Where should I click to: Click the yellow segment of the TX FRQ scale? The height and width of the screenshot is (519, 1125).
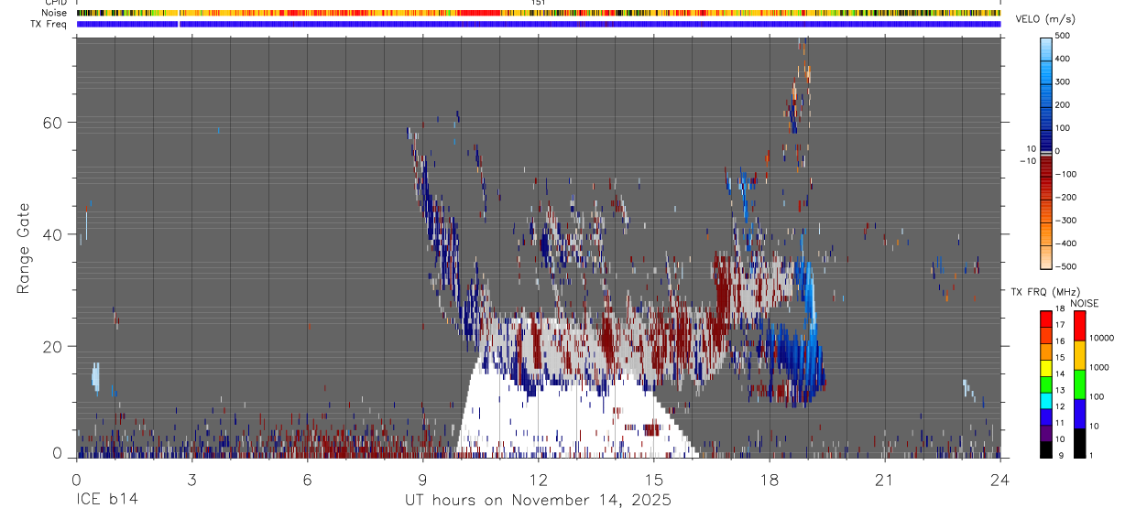click(x=1046, y=366)
